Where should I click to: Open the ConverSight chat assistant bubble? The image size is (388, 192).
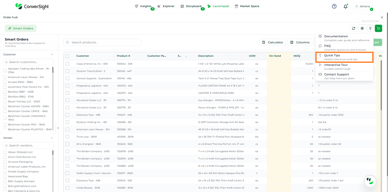pos(370,181)
